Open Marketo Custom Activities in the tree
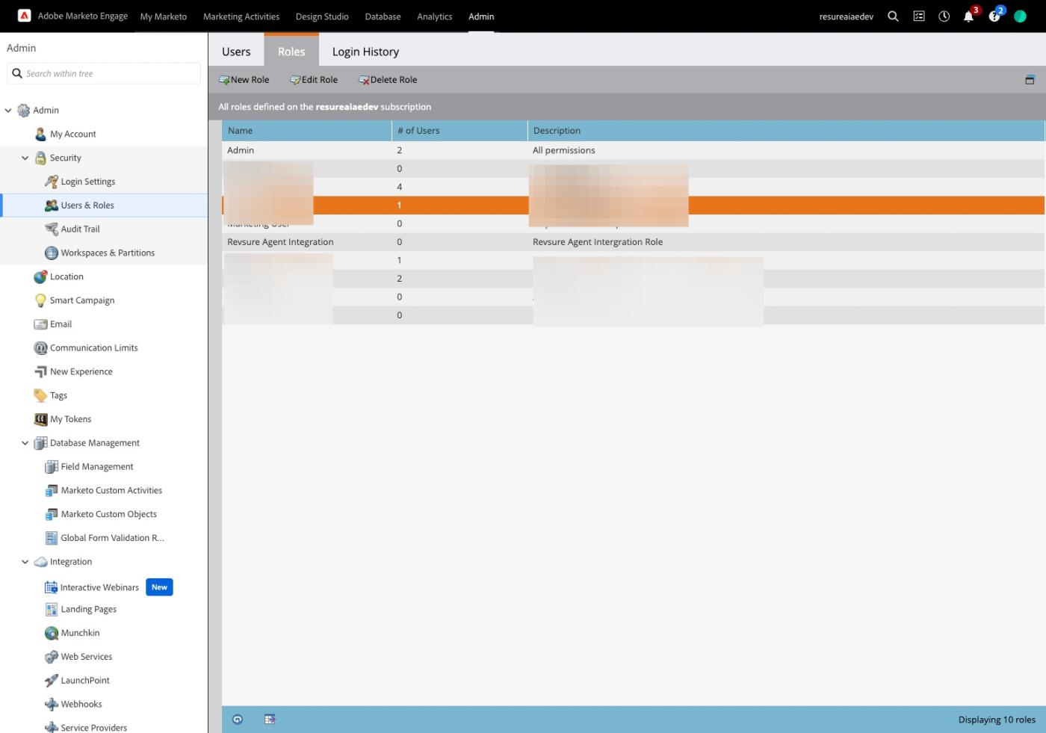 click(x=111, y=491)
